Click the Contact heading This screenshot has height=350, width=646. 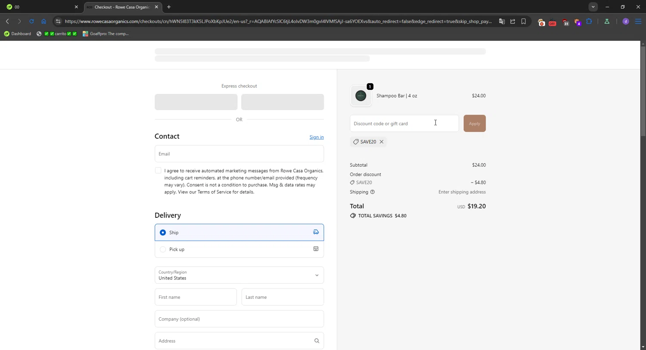pyautogui.click(x=167, y=136)
